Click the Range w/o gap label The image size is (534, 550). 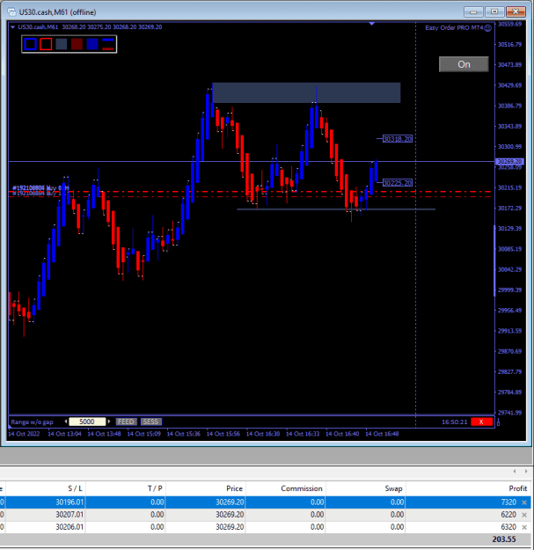coord(33,422)
